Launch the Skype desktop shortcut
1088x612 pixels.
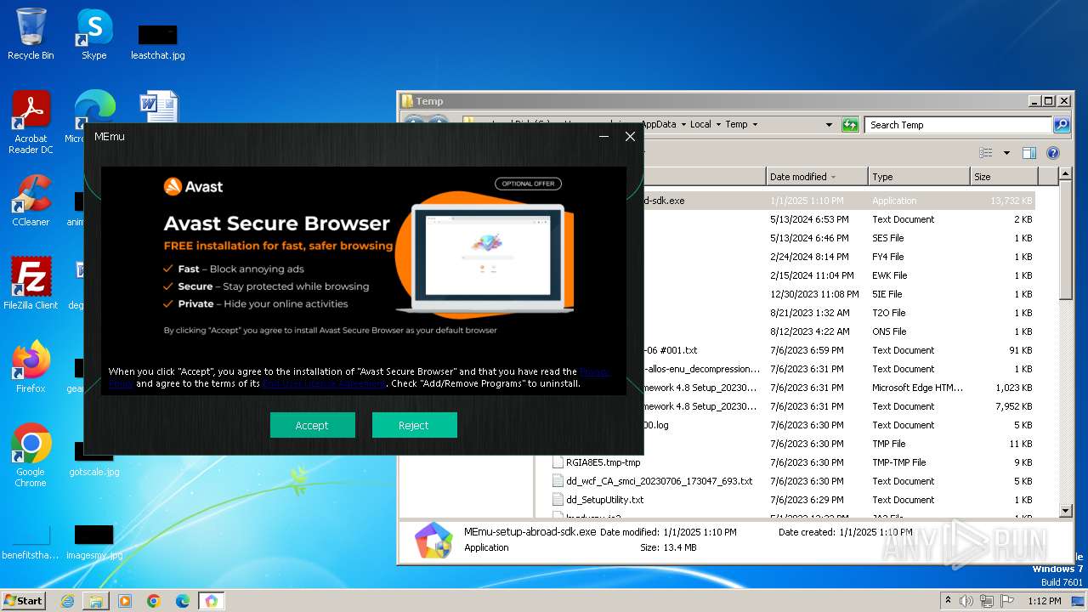94,34
